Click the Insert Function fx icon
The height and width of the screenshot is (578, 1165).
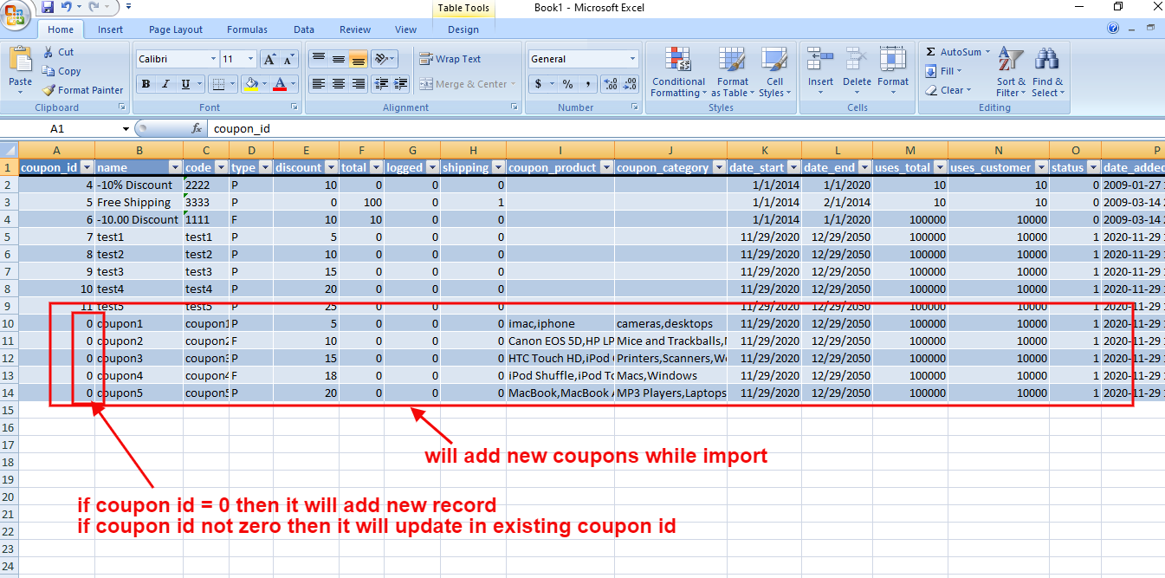tap(197, 128)
